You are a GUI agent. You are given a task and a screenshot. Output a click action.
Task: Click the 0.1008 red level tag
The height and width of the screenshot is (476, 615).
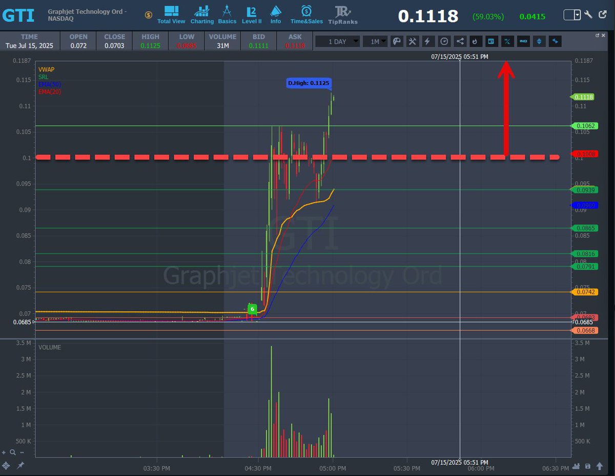coord(585,154)
